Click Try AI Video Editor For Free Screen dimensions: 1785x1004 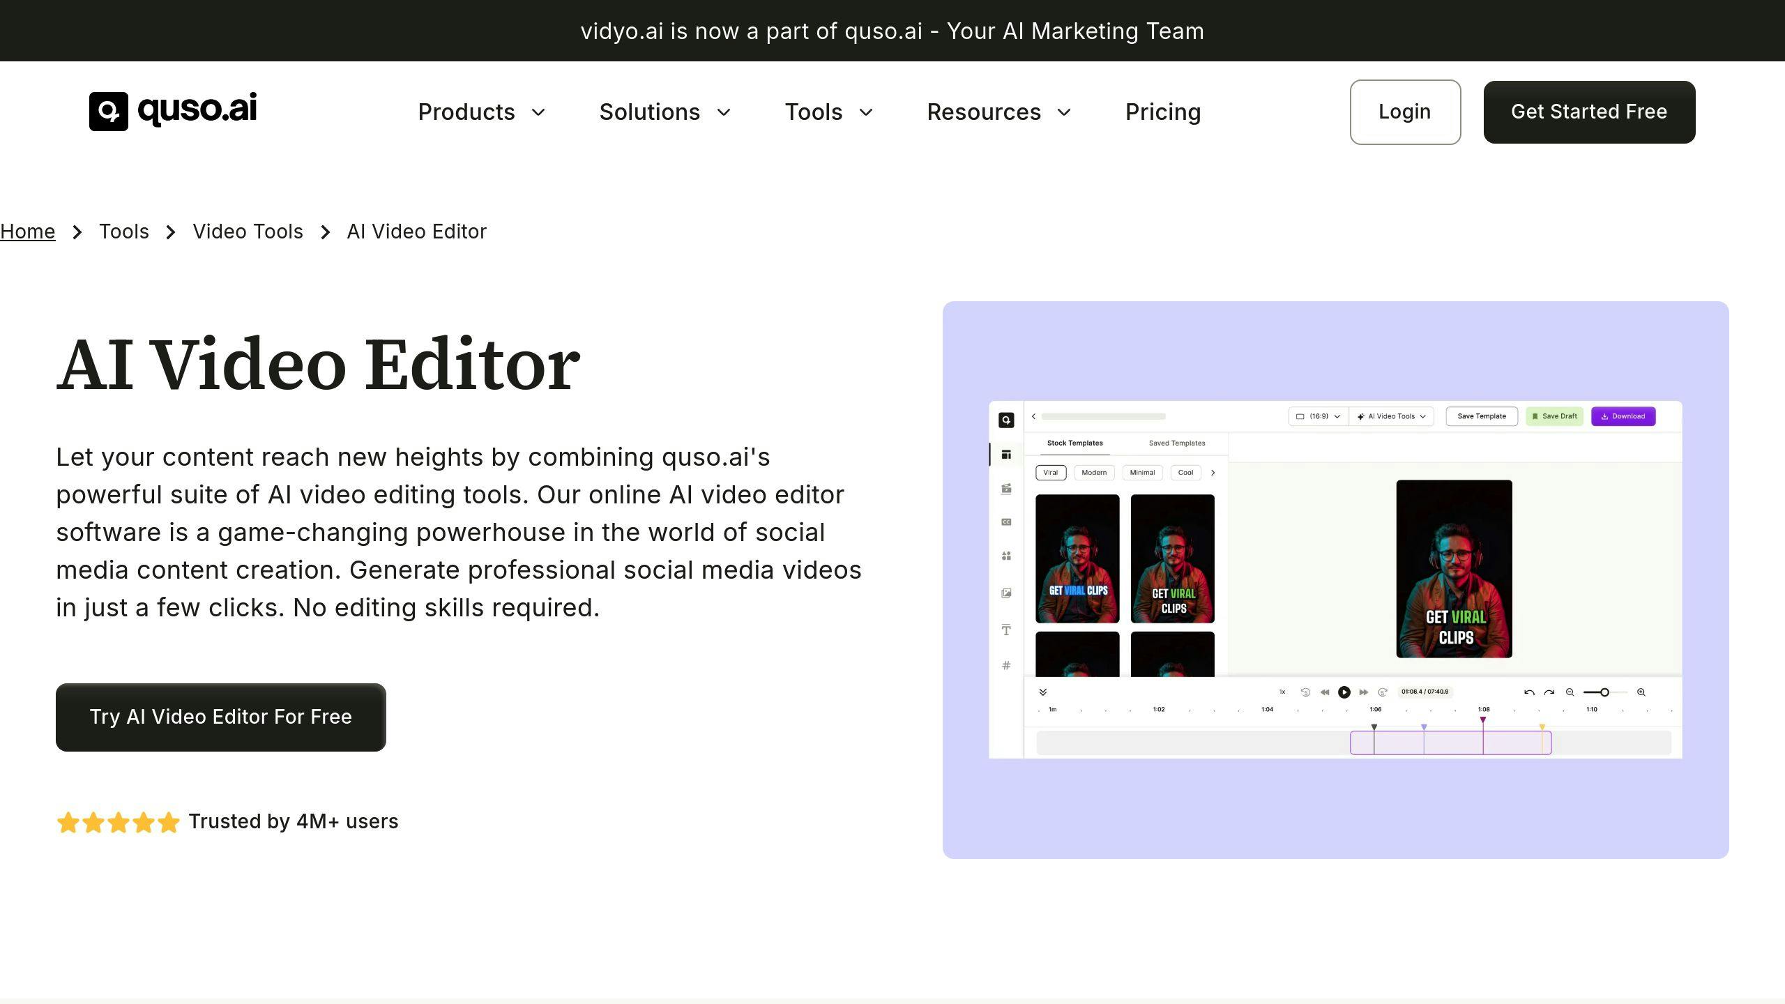pos(221,717)
